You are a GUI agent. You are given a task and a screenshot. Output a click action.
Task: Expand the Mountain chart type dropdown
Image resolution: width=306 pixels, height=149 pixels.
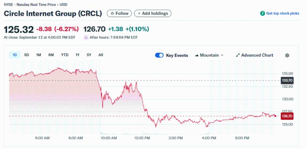pos(222,55)
